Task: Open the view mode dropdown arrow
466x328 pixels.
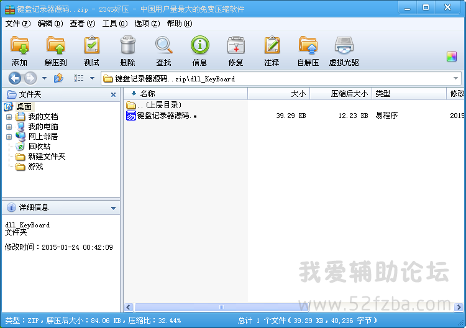Action: [x=92, y=78]
